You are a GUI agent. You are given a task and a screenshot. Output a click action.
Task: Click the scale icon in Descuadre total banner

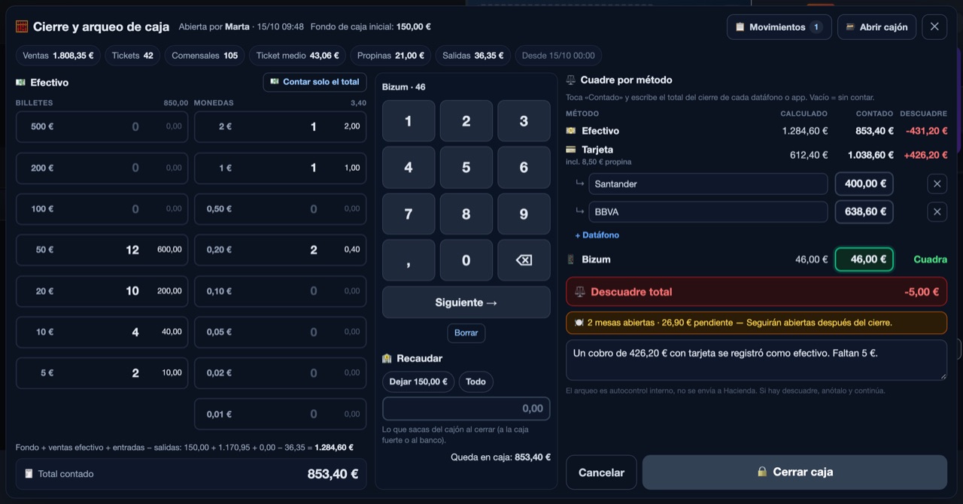pyautogui.click(x=580, y=292)
